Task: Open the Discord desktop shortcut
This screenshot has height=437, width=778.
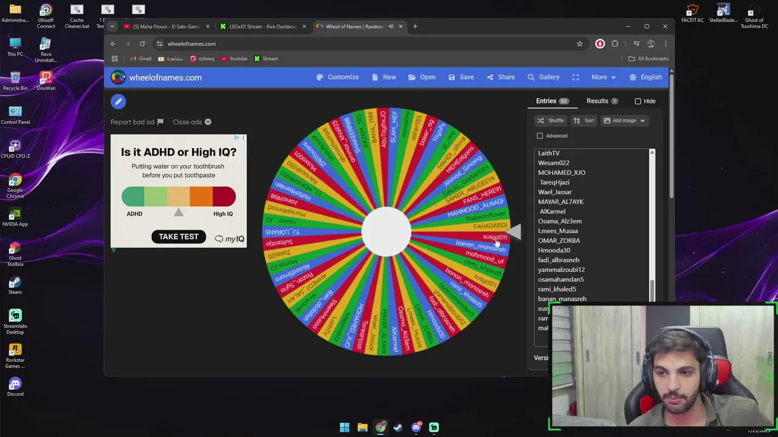Action: pyautogui.click(x=15, y=387)
